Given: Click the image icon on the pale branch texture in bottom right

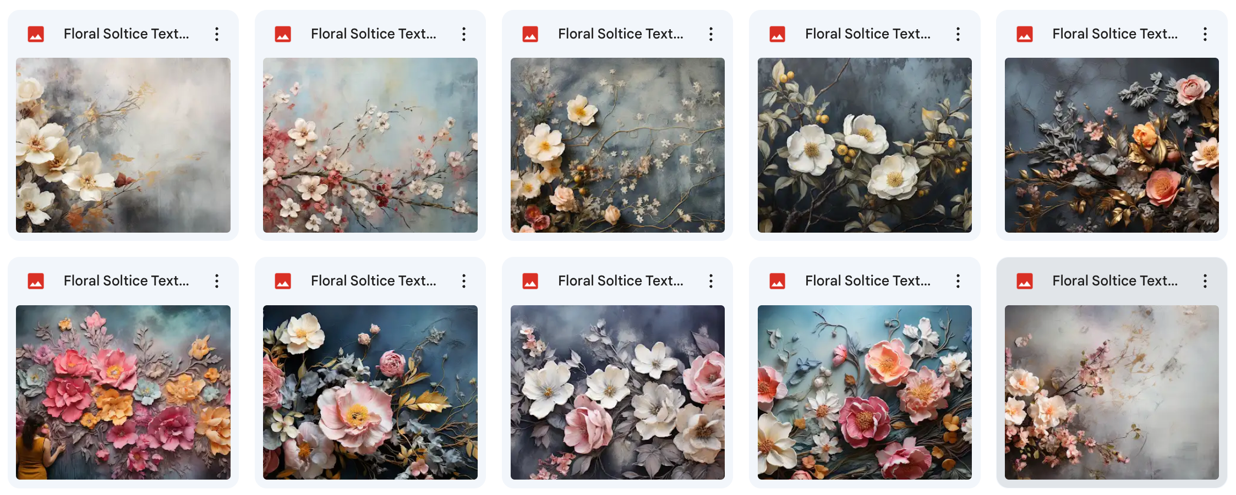Looking at the screenshot, I should click(x=1024, y=280).
